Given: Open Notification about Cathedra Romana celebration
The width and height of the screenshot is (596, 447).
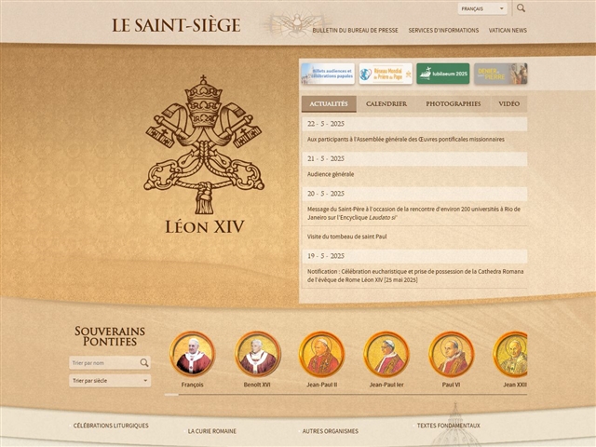Looking at the screenshot, I should [415, 276].
